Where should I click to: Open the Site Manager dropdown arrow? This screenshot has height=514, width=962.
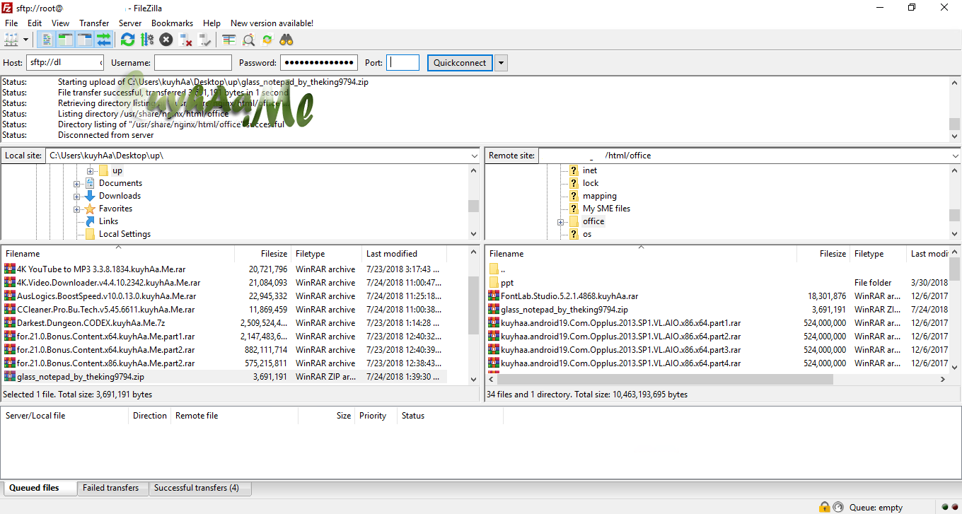pyautogui.click(x=25, y=40)
